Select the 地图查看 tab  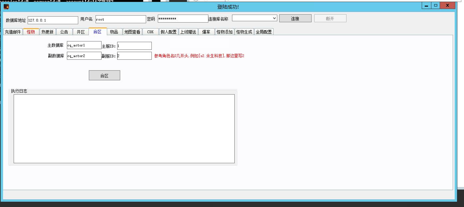coord(132,32)
